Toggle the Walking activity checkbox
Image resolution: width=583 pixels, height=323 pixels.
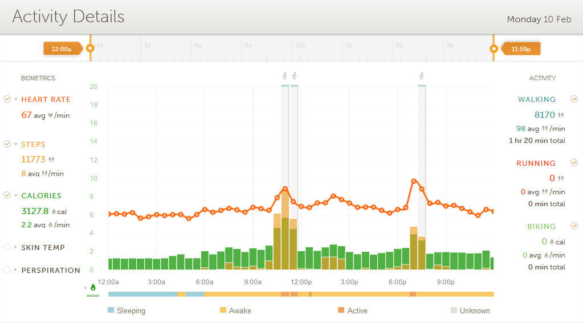tap(574, 99)
